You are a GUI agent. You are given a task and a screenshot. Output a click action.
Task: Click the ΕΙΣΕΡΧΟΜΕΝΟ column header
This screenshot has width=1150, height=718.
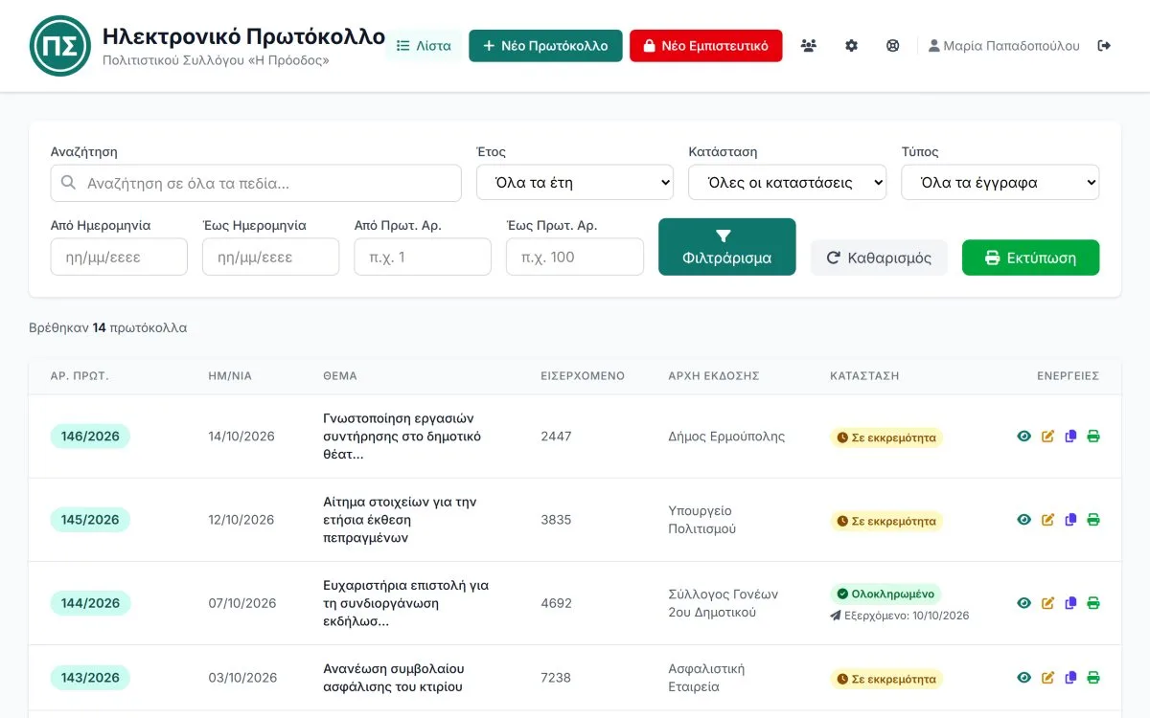[583, 376]
